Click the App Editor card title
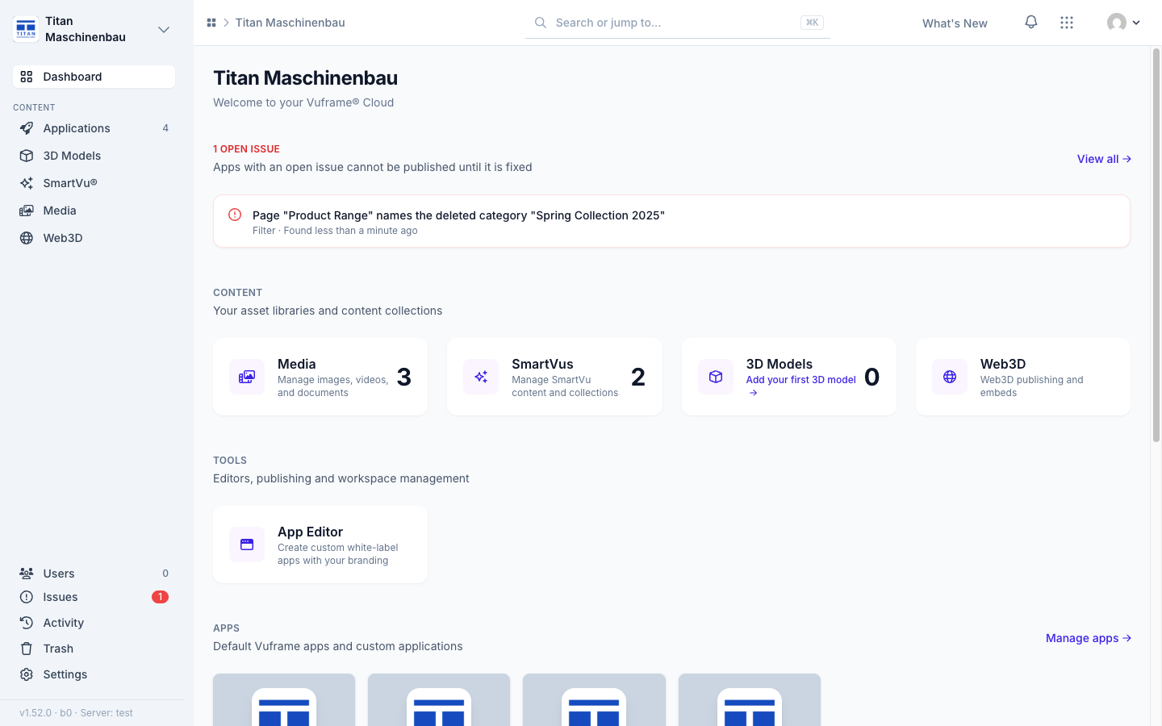Image resolution: width=1162 pixels, height=726 pixels. pyautogui.click(x=310, y=532)
